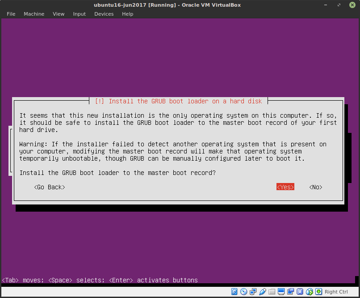
Task: Open the network adapters status icon
Action: (x=253, y=292)
